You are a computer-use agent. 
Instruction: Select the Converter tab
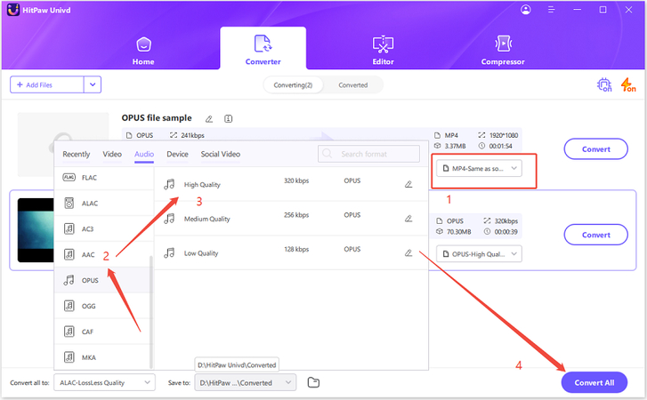[x=263, y=51]
